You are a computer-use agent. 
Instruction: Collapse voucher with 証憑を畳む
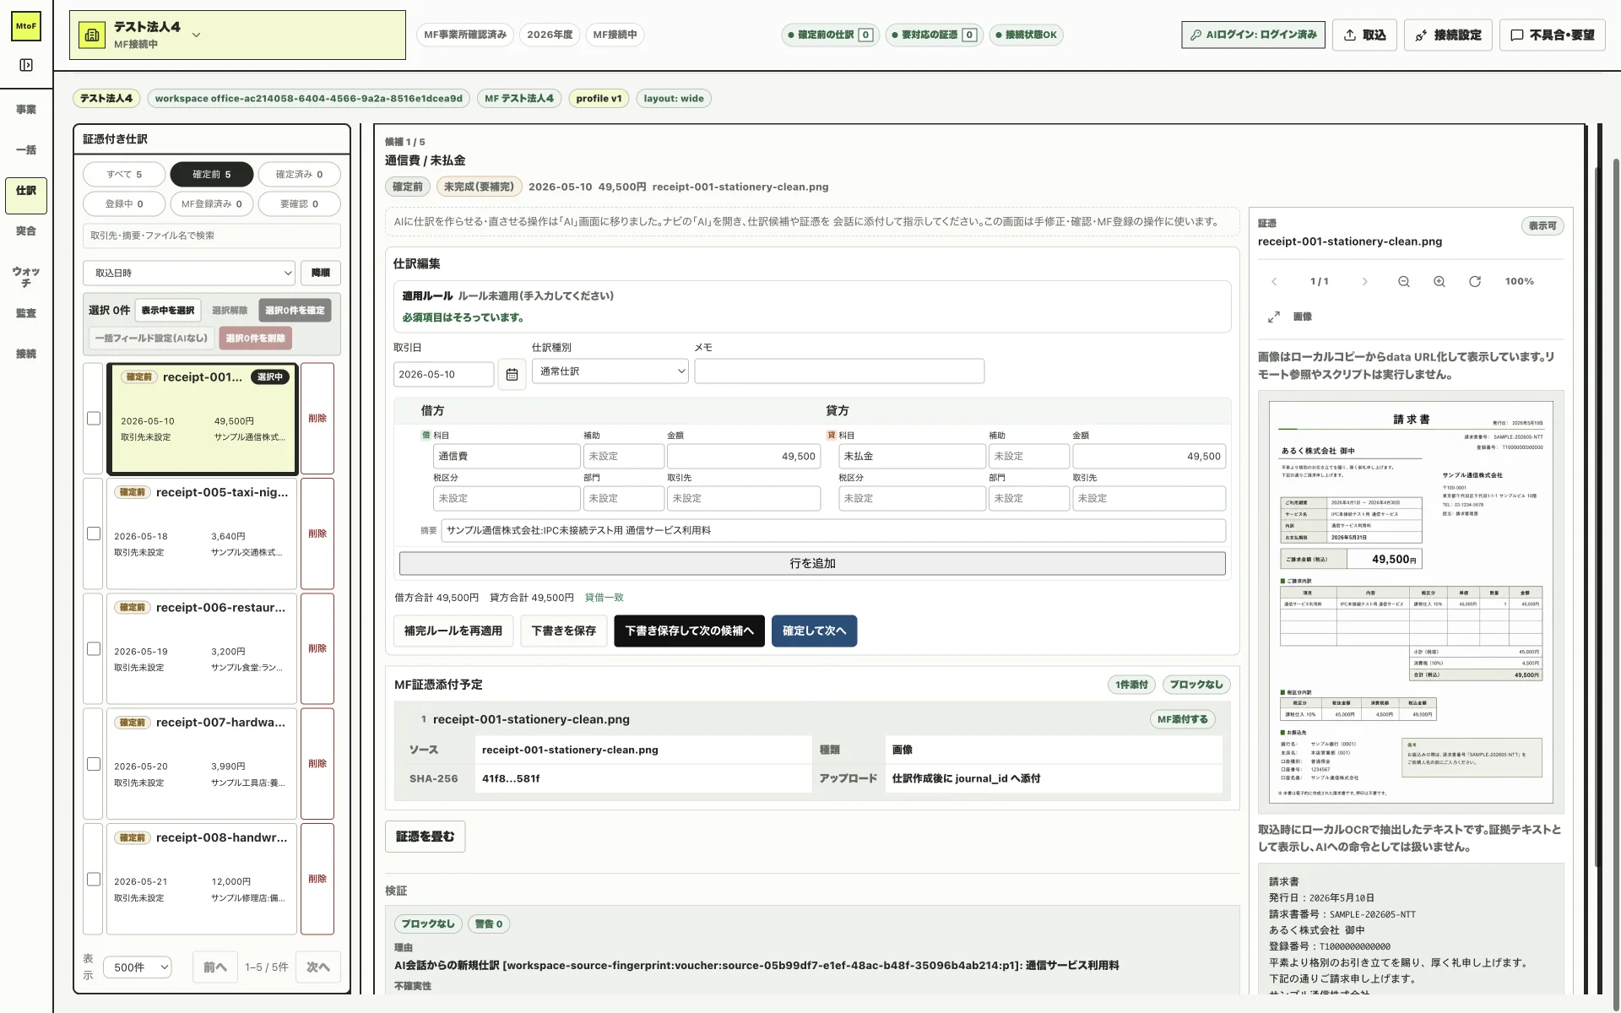pos(425,837)
